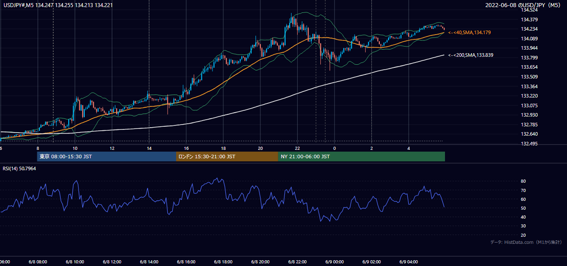Click price axis value 133.799
The height and width of the screenshot is (266, 567).
[x=529, y=58]
